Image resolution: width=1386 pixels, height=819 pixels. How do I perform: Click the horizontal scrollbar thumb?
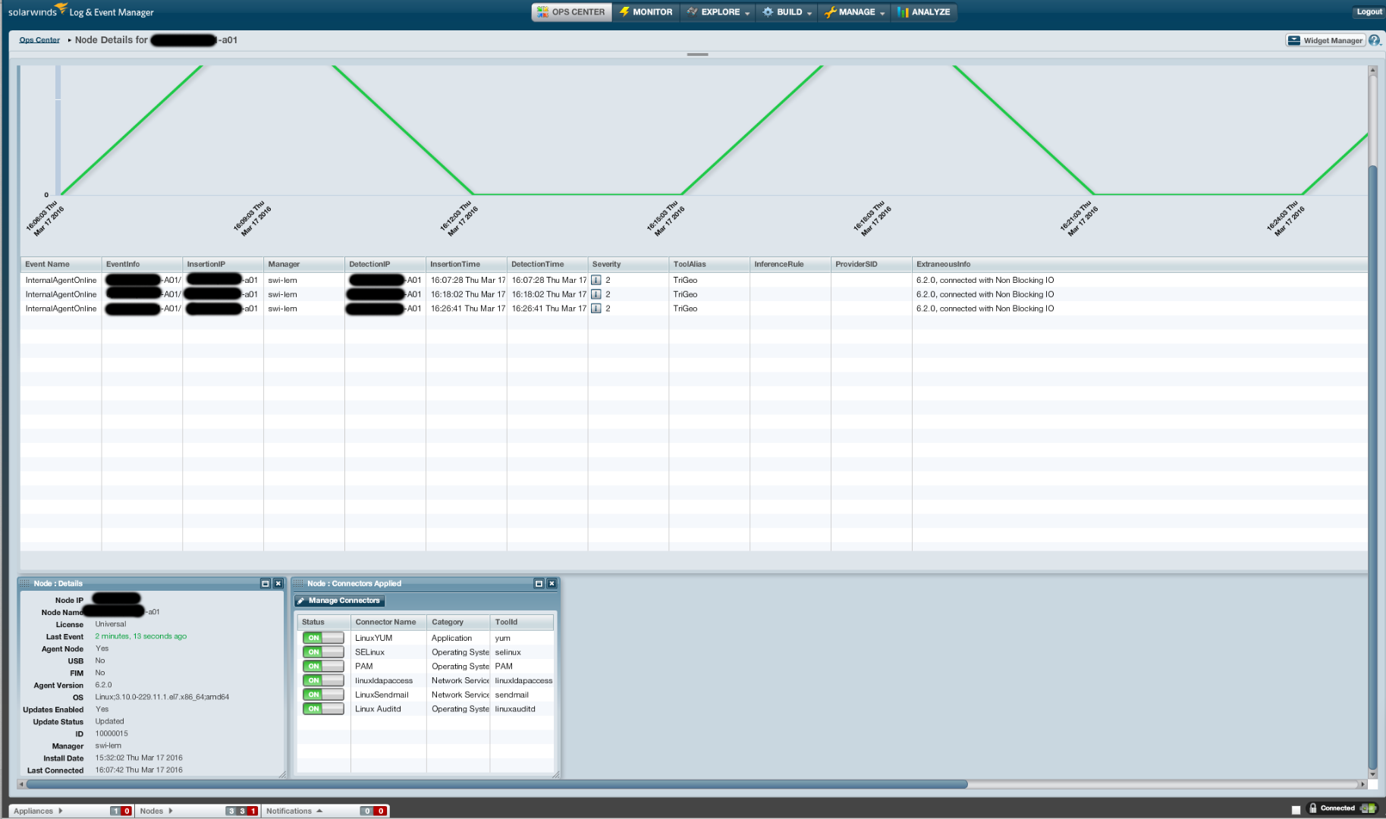(498, 784)
